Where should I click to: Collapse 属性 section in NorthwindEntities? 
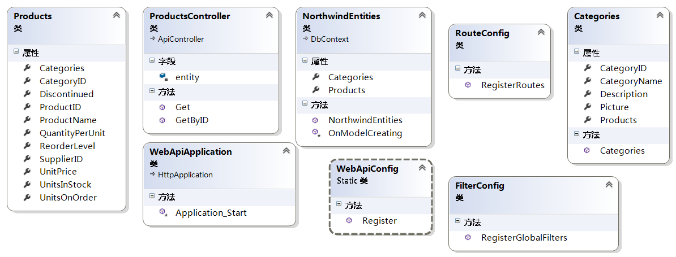[305, 60]
